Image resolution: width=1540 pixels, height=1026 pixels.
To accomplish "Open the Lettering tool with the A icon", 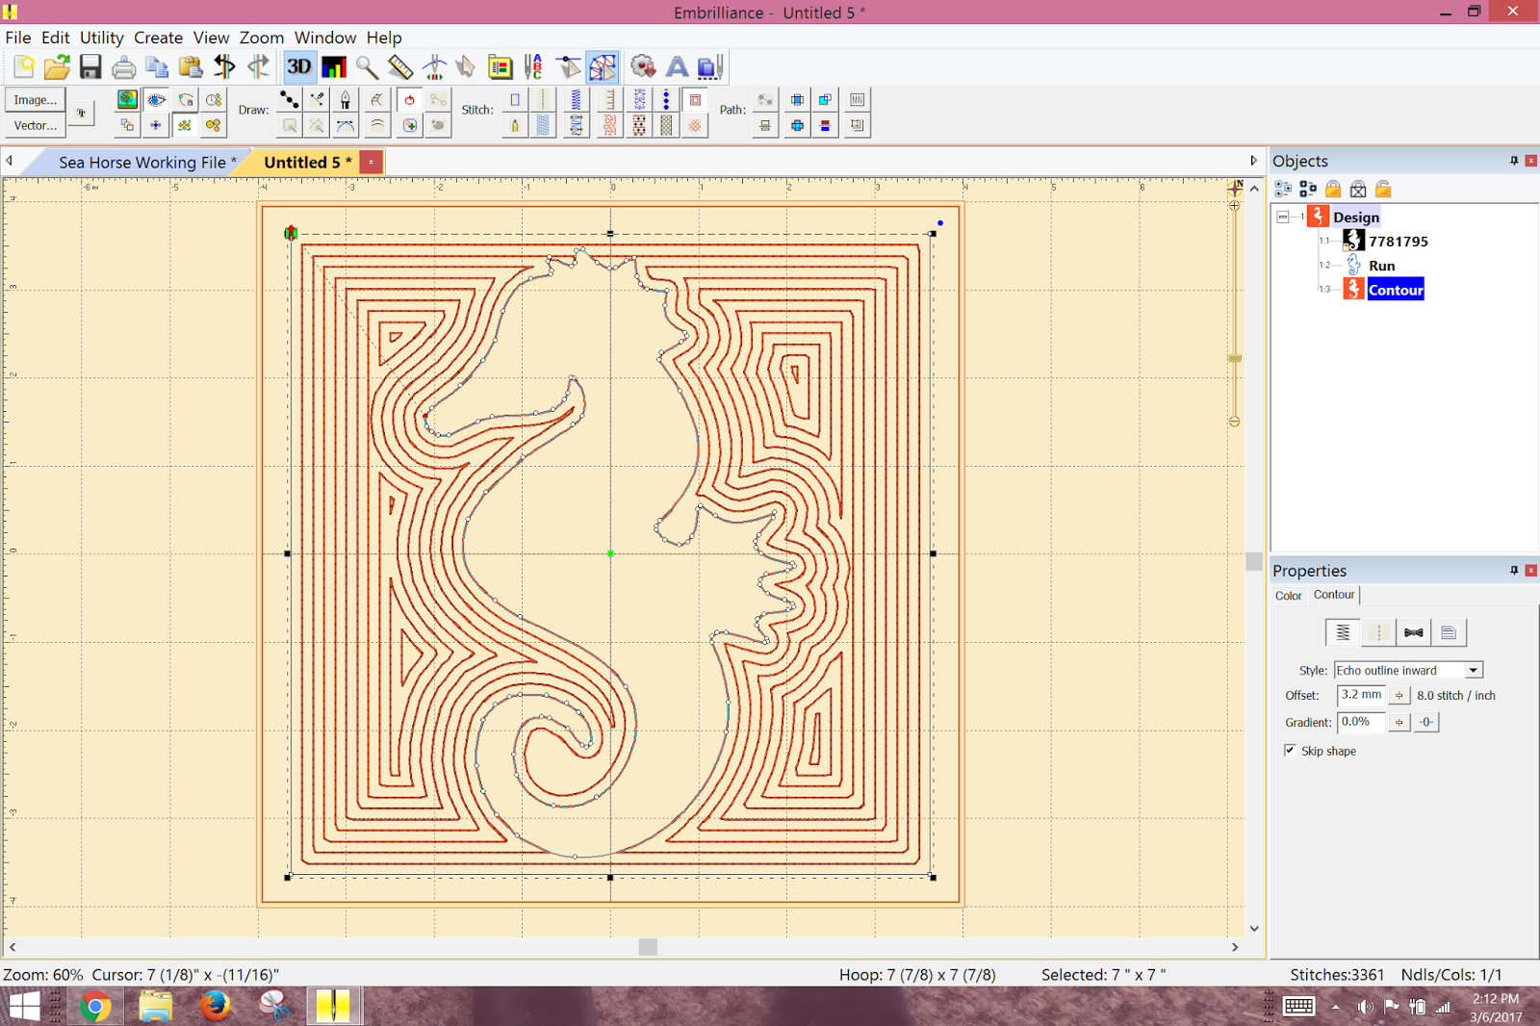I will point(677,66).
